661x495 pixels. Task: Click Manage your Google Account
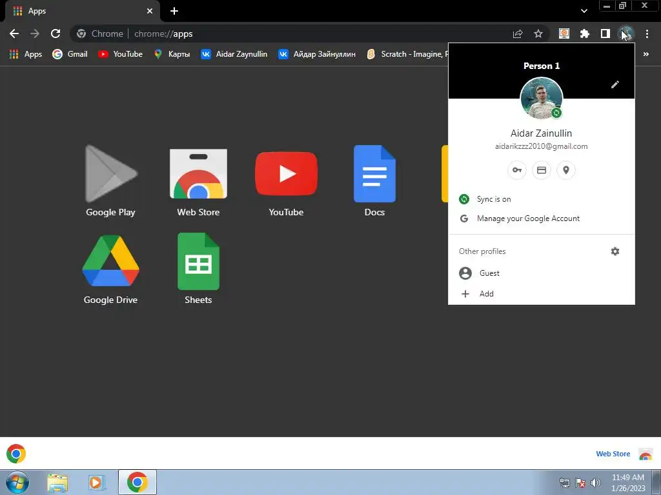[542, 218]
